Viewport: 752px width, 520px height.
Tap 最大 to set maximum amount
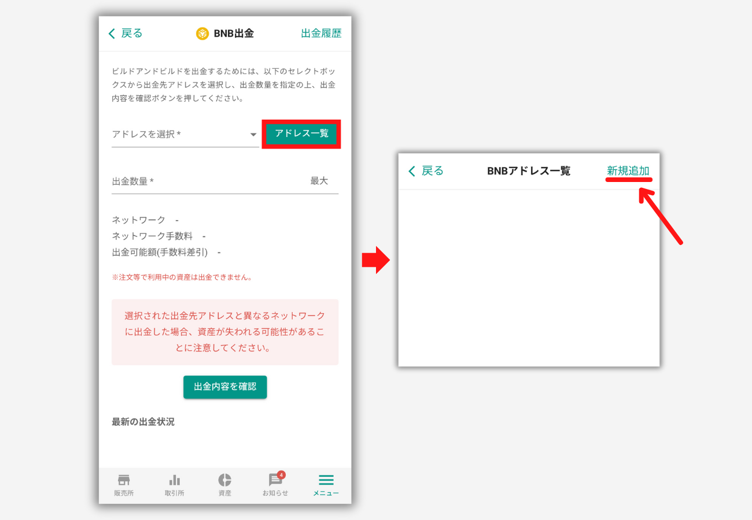[x=319, y=181]
